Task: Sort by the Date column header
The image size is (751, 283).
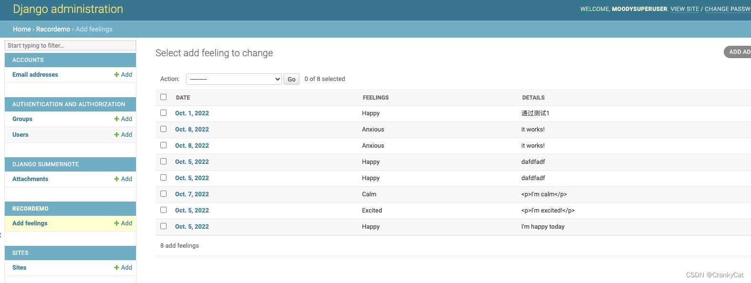Action: [x=183, y=98]
